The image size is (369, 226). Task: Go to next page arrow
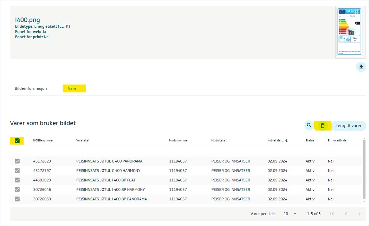tap(359, 214)
